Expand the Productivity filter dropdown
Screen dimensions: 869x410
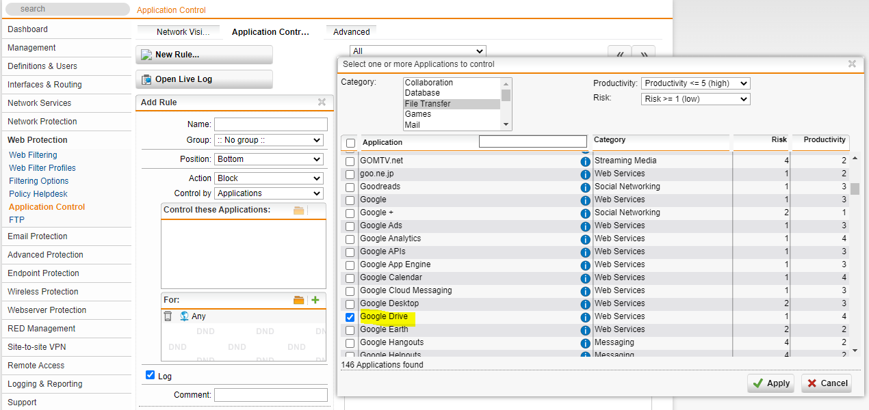[x=695, y=83]
